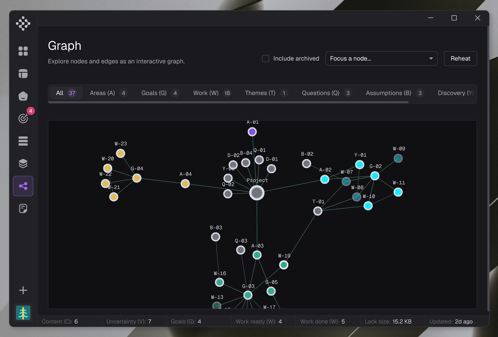Open the goals target icon with badge 4

click(23, 118)
